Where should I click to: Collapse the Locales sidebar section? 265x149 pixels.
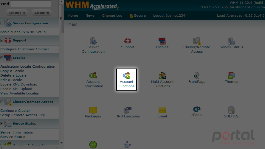[x=2, y=58]
